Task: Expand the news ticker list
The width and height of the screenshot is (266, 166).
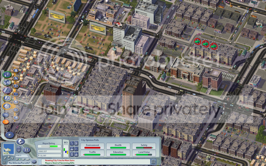Action: [153, 161]
